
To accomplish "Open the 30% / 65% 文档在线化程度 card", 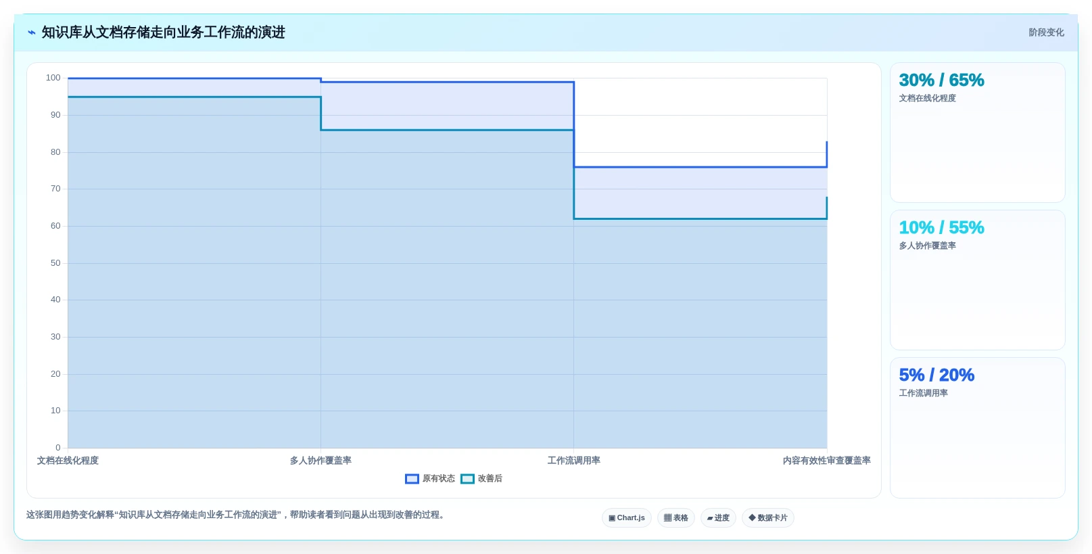I will (978, 133).
